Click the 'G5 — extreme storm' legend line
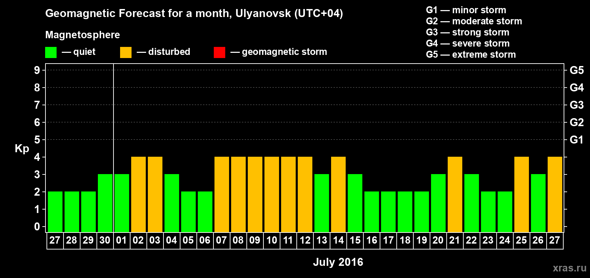Viewport: 590px width, 278px height. pyautogui.click(x=471, y=55)
